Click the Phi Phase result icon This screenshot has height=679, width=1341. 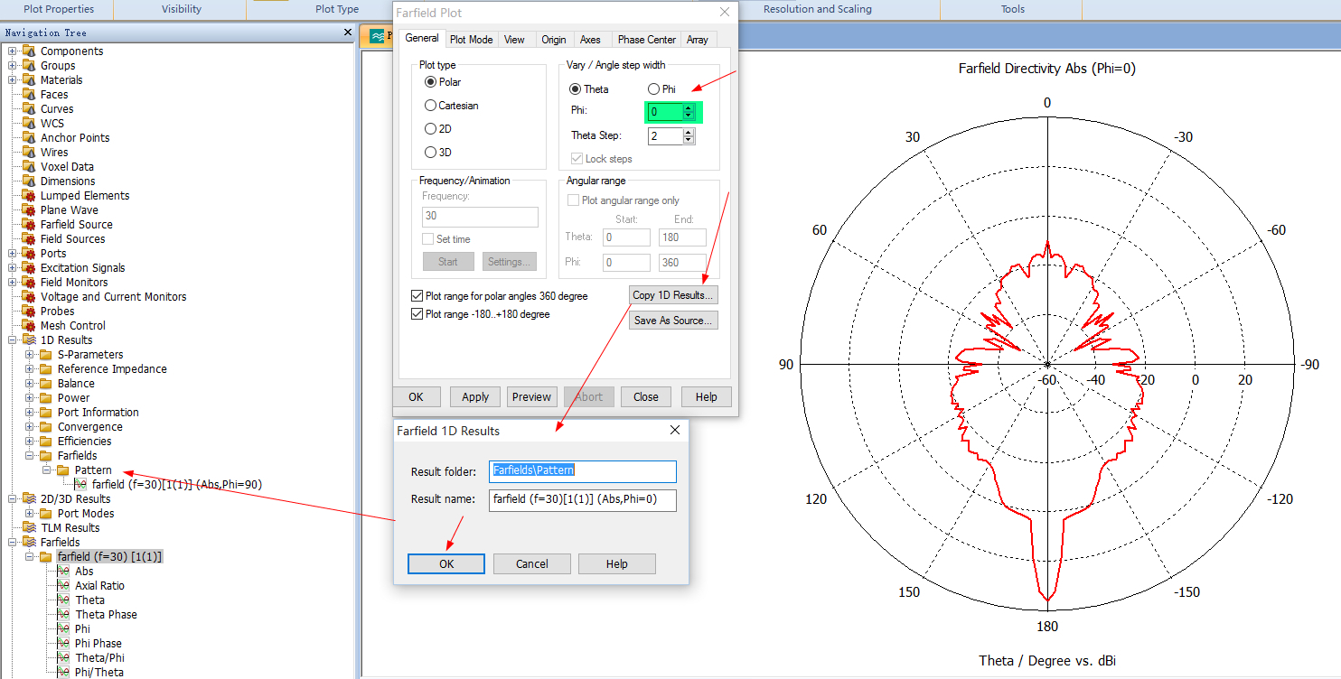pos(63,644)
